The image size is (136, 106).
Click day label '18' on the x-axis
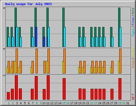76,103
